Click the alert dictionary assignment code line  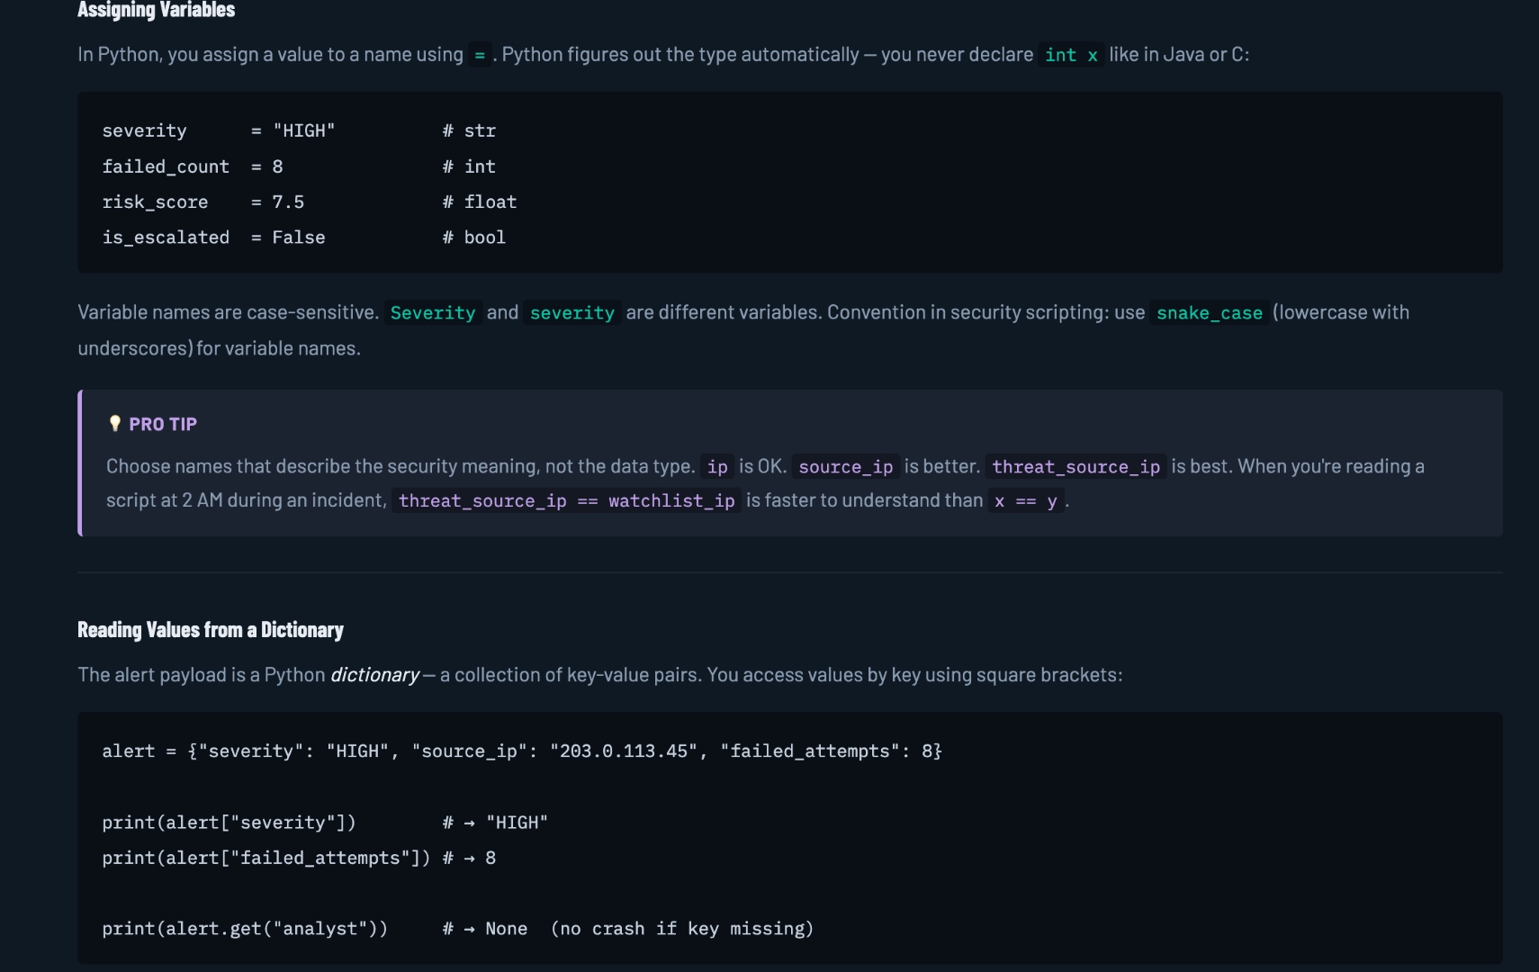522,751
